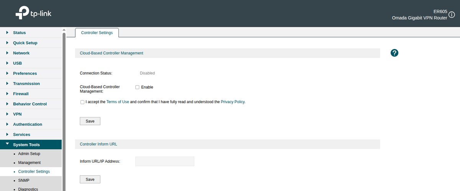Select the Controller Settings tab
The height and width of the screenshot is (191, 460).
pos(97,33)
